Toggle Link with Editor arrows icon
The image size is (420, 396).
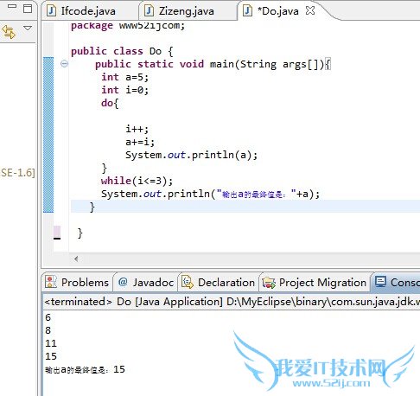(9, 31)
